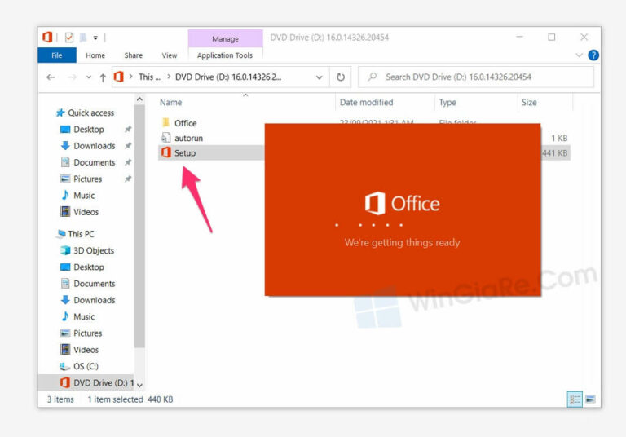This screenshot has width=626, height=437.
Task: Click the pin icon beside Documents
Action: [128, 162]
